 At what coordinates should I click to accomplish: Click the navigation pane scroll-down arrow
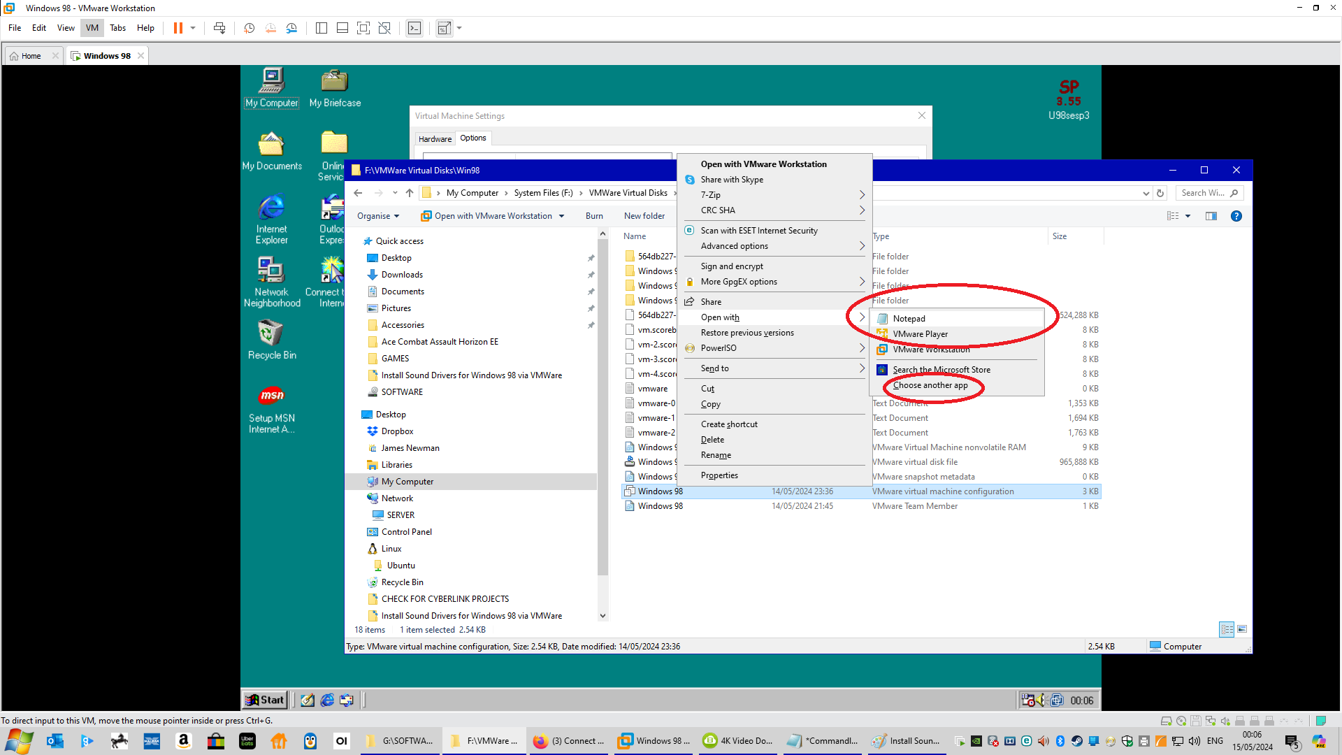[603, 616]
